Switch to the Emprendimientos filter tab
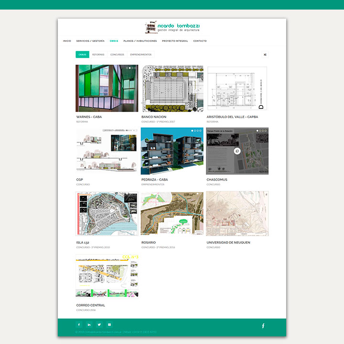 (x=140, y=54)
